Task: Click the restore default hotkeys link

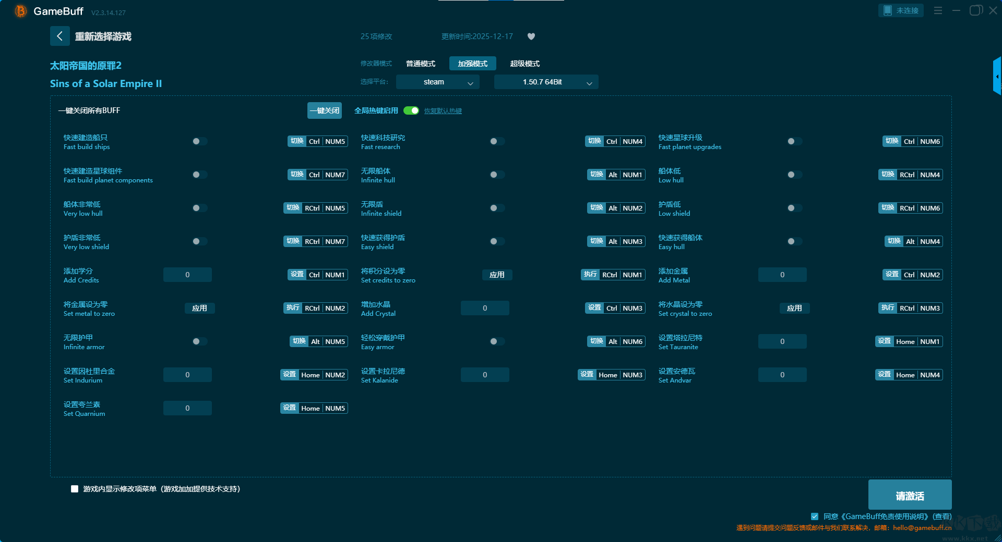Action: point(443,111)
